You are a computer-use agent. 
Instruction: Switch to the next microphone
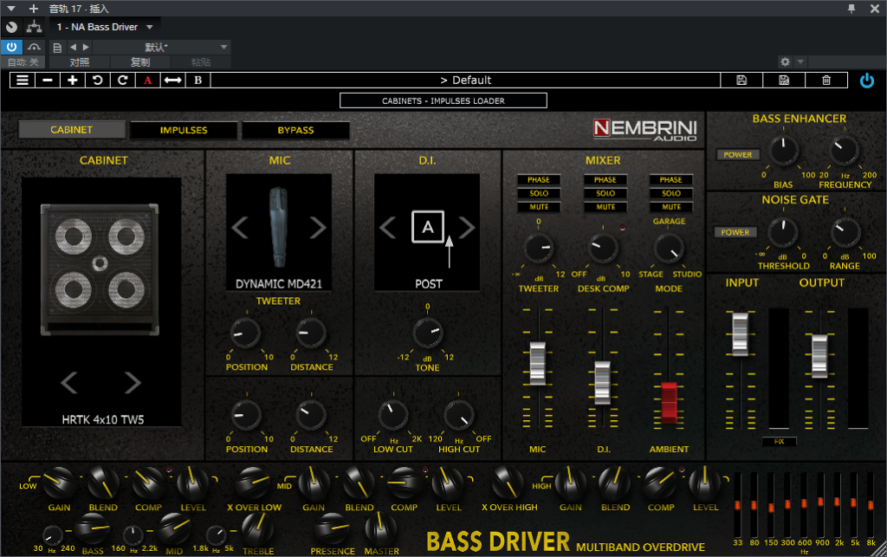click(x=318, y=227)
